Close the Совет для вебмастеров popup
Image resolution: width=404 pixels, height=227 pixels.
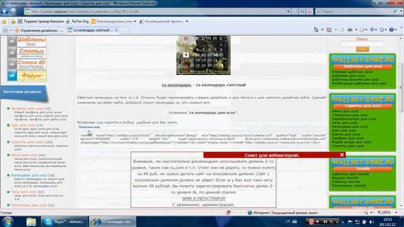342,154
